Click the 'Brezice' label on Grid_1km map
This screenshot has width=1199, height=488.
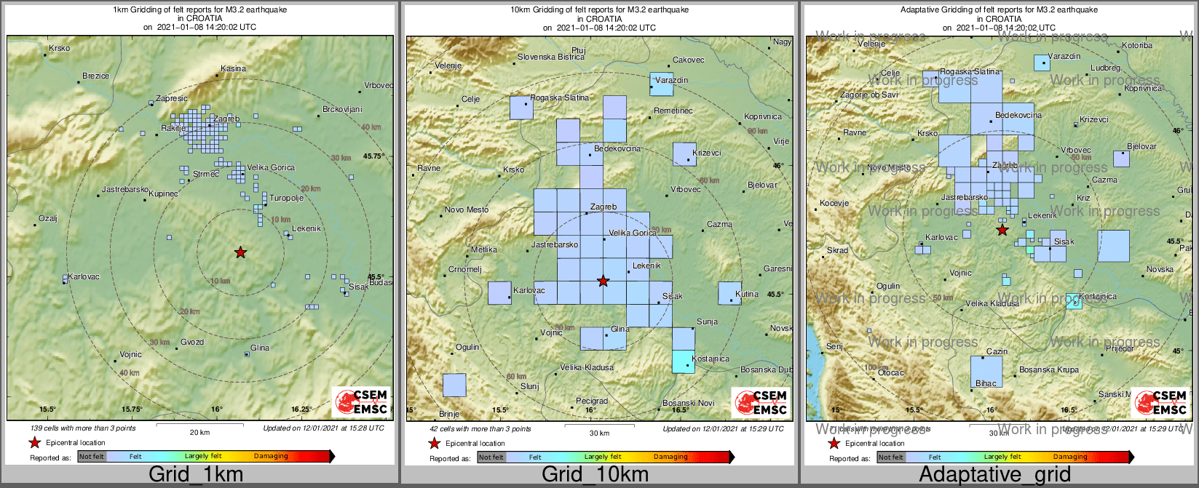coord(95,76)
